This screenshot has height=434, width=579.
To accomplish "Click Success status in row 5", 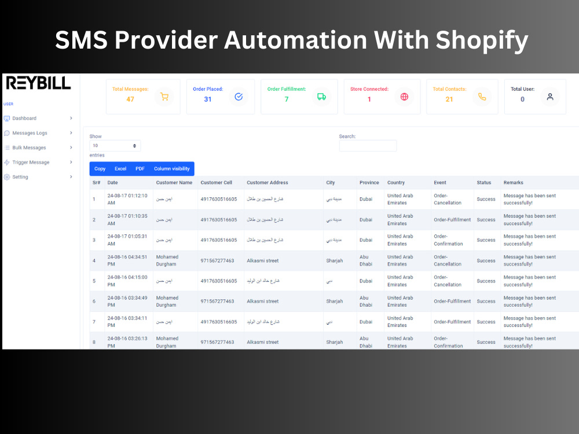I will pyautogui.click(x=486, y=281).
